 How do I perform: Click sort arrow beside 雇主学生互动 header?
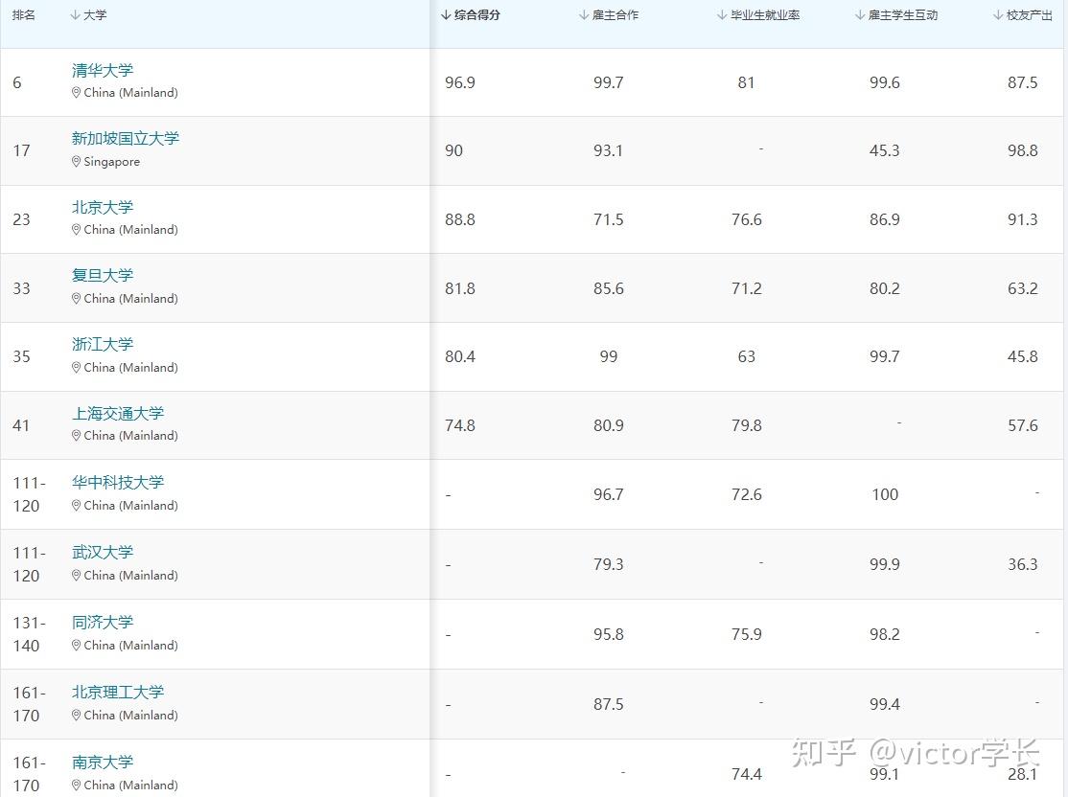pos(860,15)
